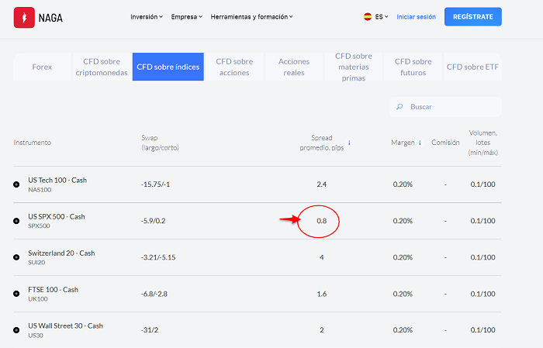Click spread value 0.8 for SPX500

coord(322,221)
